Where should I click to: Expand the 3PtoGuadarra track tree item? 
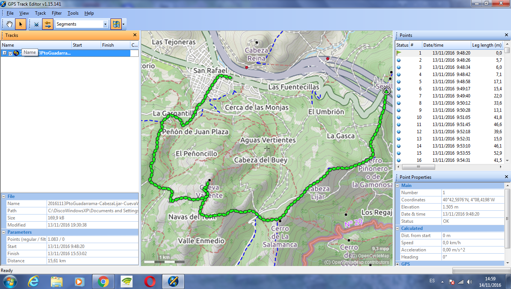point(5,53)
